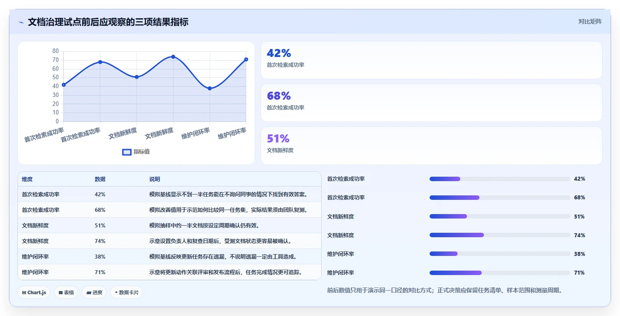The image size is (620, 316).
Task: Click the description starting 模拟抽样中约一半文档
Action: [x=204, y=226]
